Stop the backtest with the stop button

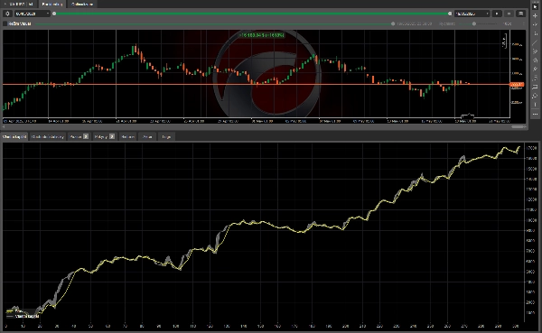point(509,14)
